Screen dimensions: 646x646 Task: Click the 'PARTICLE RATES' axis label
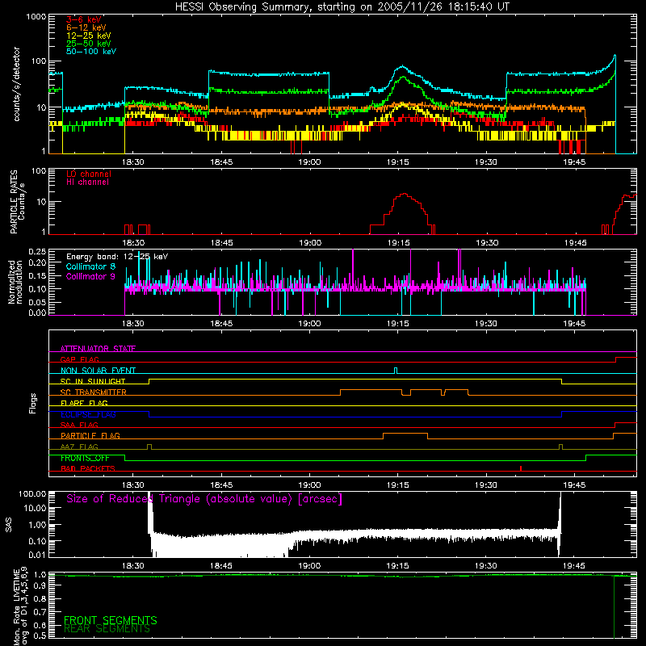click(x=14, y=201)
